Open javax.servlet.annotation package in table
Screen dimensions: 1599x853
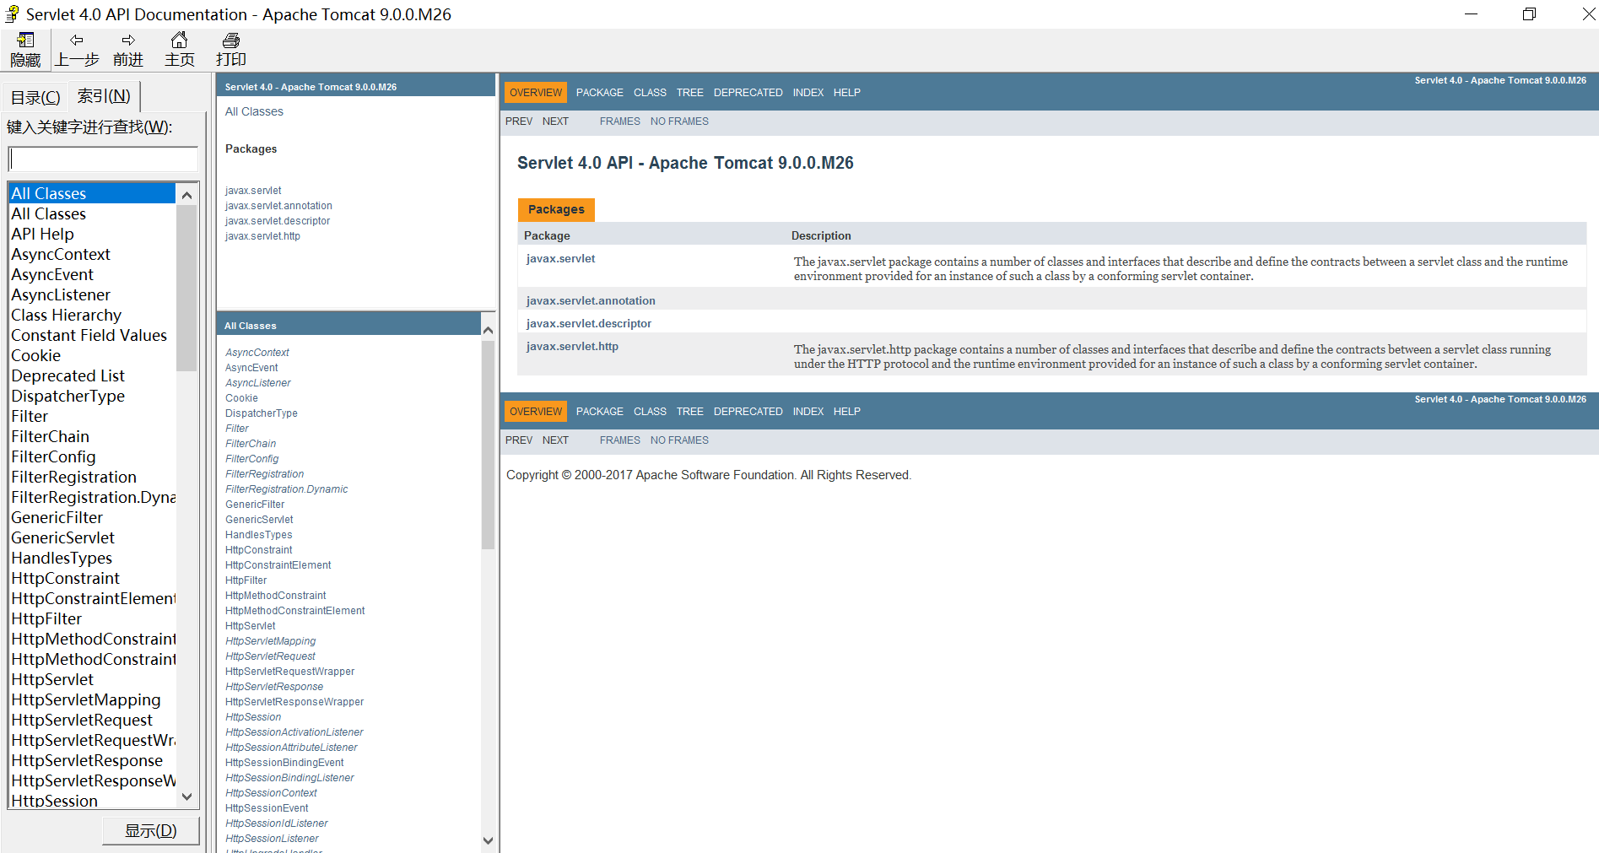(x=591, y=300)
